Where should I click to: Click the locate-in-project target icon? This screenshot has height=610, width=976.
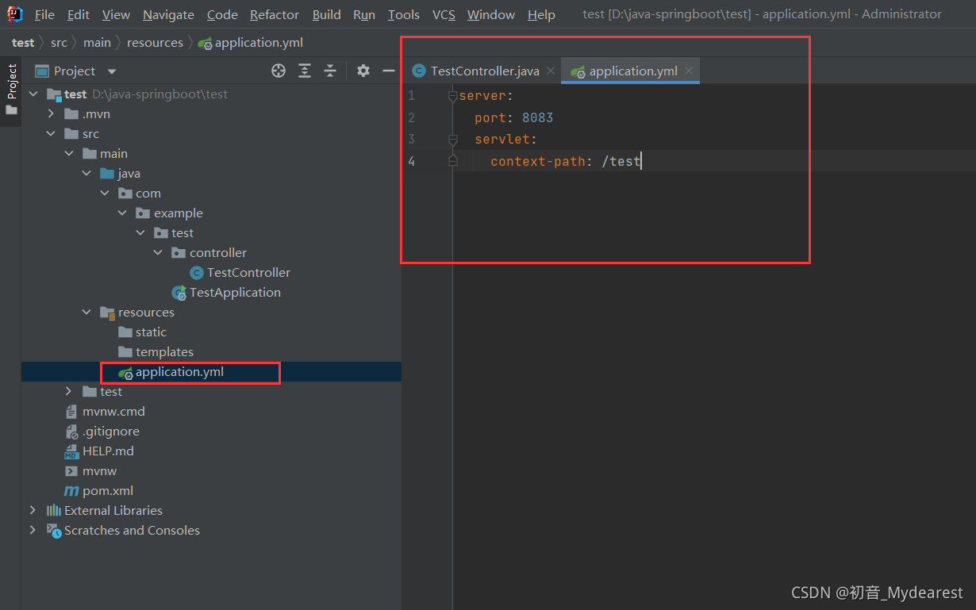(279, 71)
